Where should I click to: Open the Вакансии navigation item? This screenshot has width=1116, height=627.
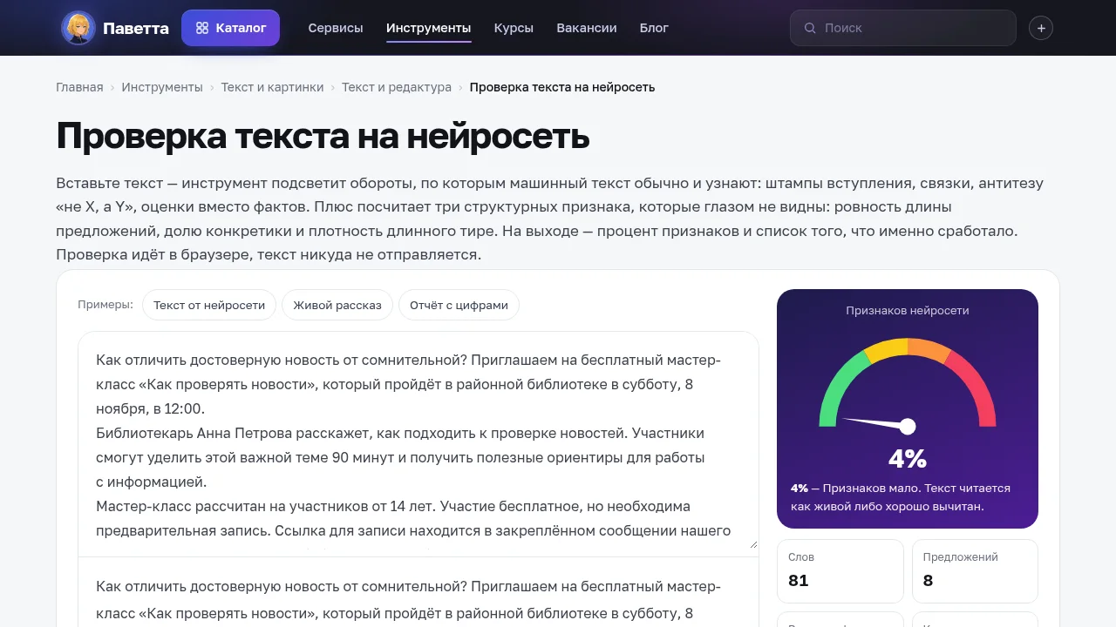[x=587, y=28]
